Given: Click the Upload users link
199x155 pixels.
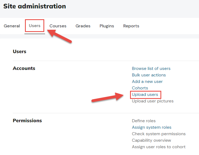Looking at the screenshot, I should [x=145, y=95].
